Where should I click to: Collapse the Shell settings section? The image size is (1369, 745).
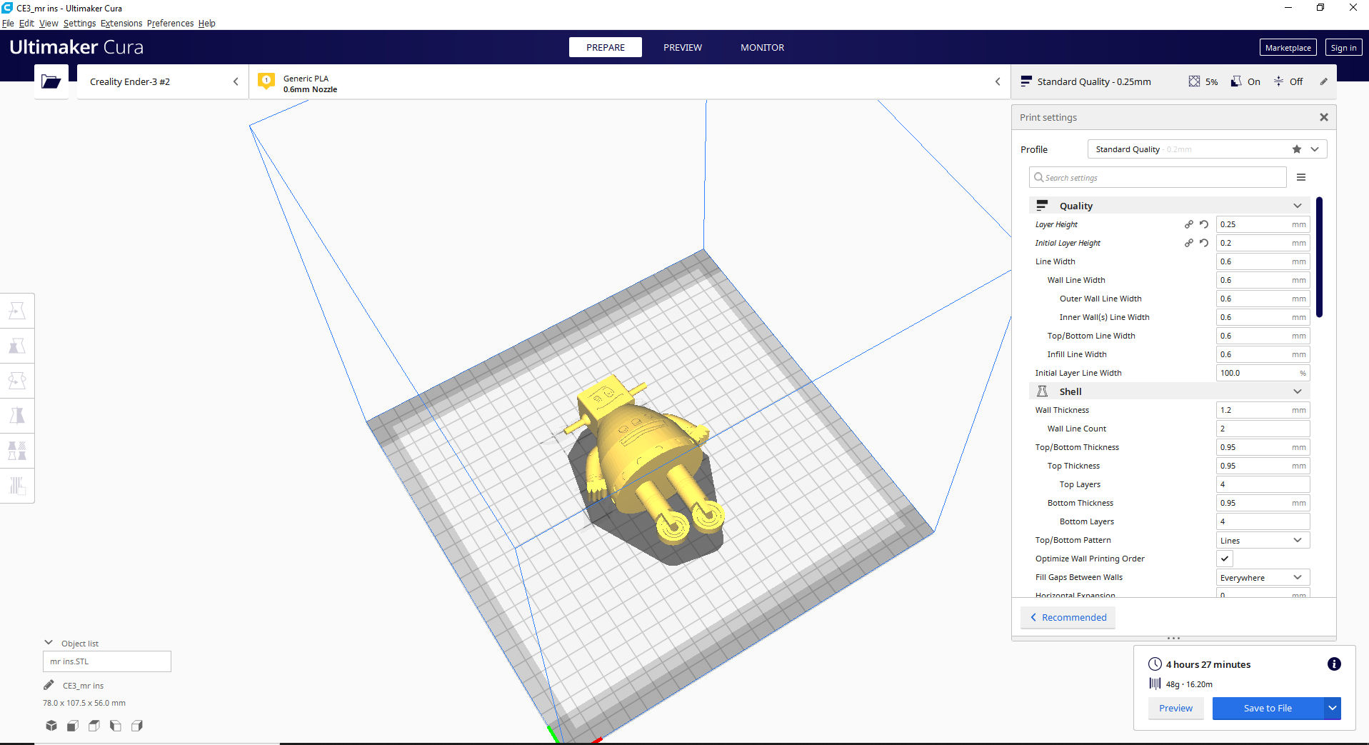(1170, 391)
